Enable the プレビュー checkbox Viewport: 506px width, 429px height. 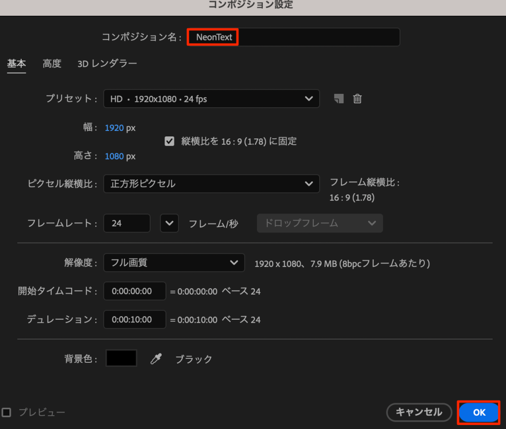6,412
